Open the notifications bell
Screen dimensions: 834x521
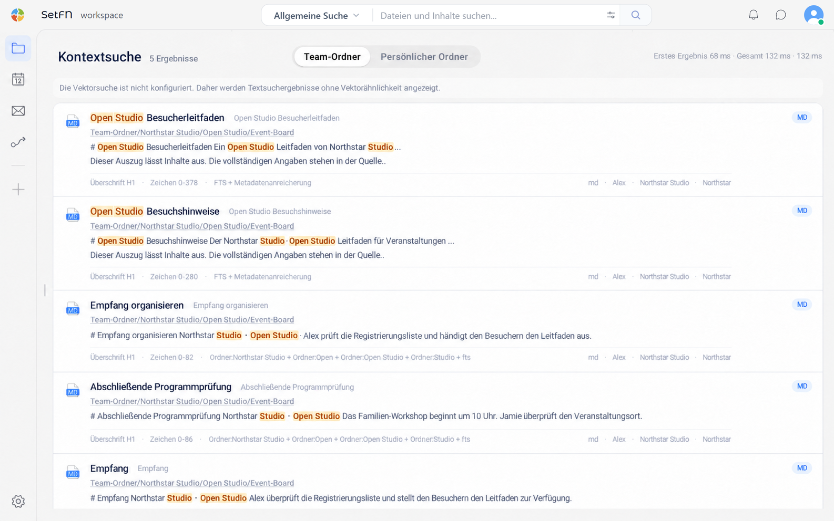click(x=754, y=15)
